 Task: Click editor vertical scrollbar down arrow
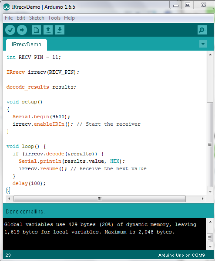pos(210,192)
